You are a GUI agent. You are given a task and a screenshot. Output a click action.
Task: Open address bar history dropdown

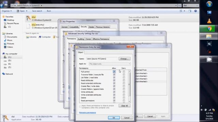coord(176,5)
